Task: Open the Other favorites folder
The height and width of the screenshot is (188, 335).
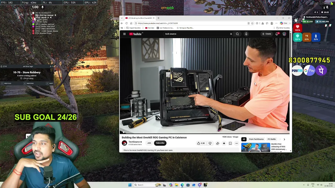Action: pos(283,28)
